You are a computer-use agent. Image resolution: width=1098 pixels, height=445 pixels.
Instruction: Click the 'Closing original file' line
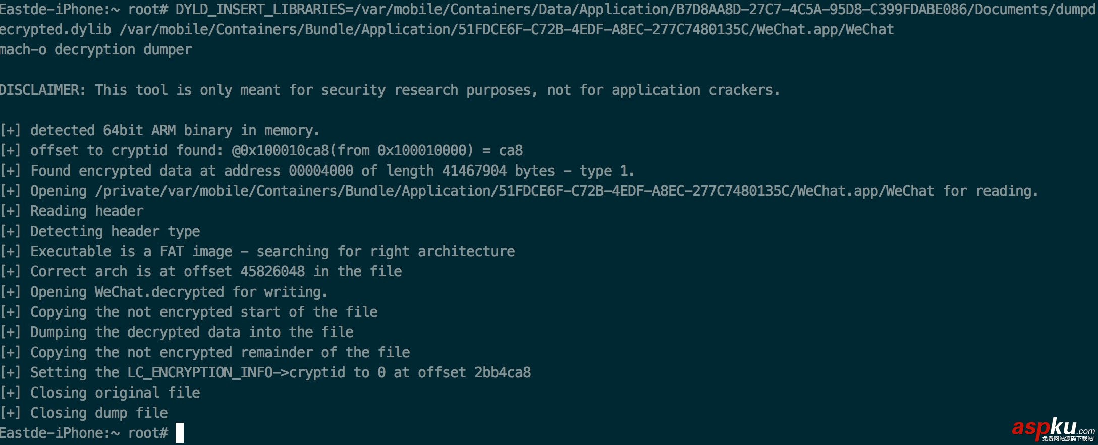115,393
